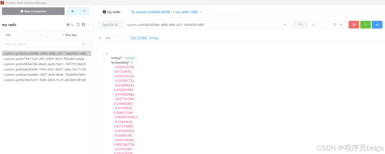Go to my-redis home status page

tap(68, 25)
